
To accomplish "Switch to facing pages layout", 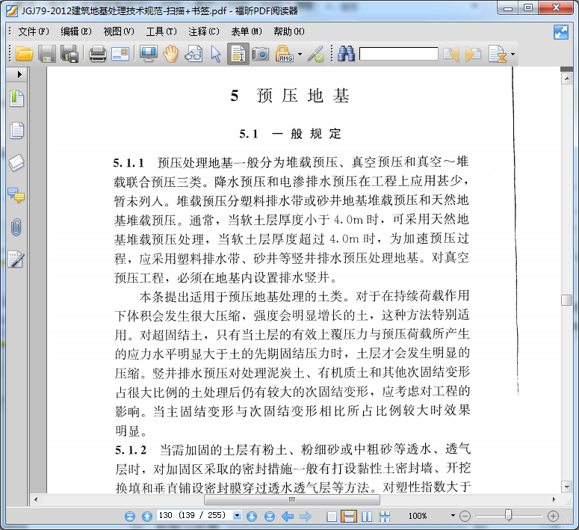I will tap(367, 517).
